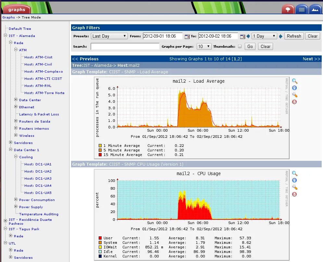
Task: Go to Next page of graphs
Action: click(x=311, y=59)
